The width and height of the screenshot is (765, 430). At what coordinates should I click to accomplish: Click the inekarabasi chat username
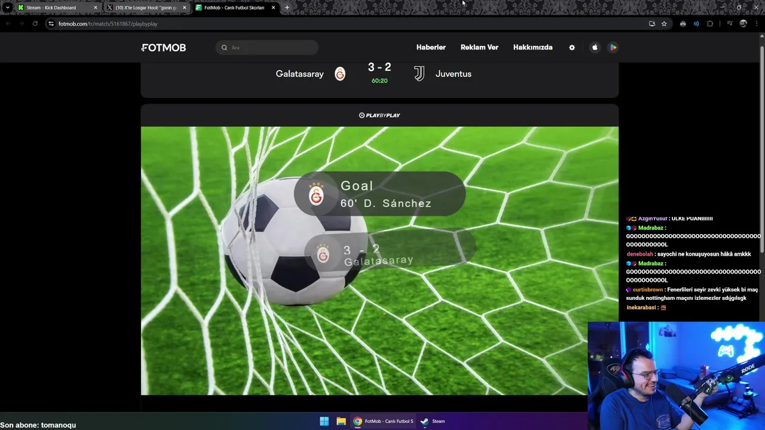641,308
